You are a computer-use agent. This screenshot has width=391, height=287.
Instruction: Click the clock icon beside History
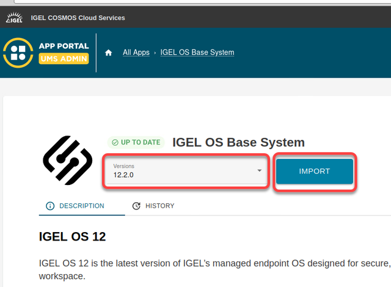[136, 206]
